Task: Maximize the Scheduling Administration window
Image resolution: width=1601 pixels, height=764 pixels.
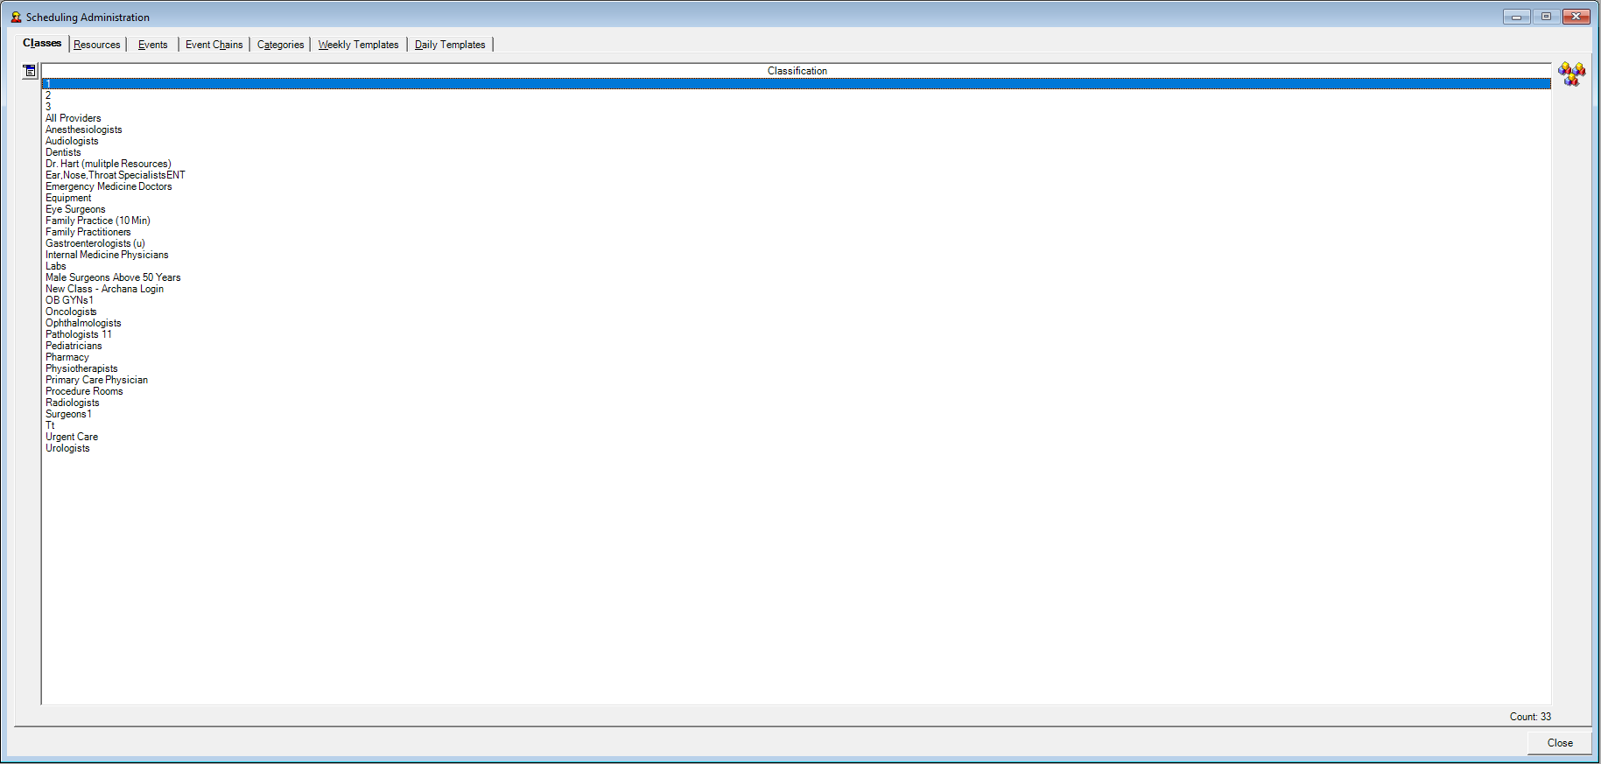Action: tap(1546, 17)
